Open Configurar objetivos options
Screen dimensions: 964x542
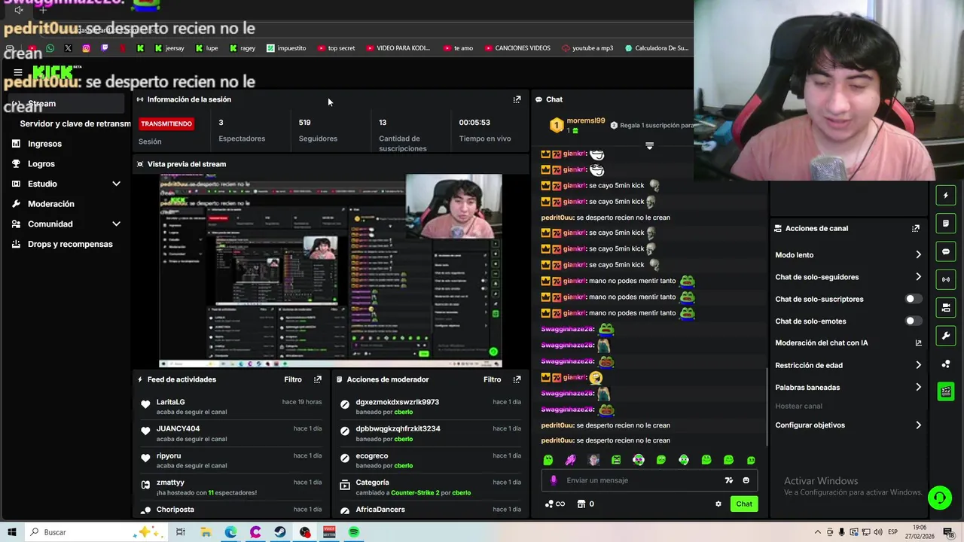click(848, 425)
